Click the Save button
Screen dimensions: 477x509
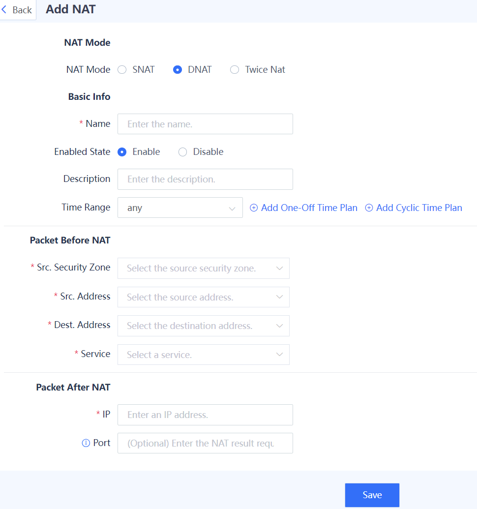coord(372,495)
